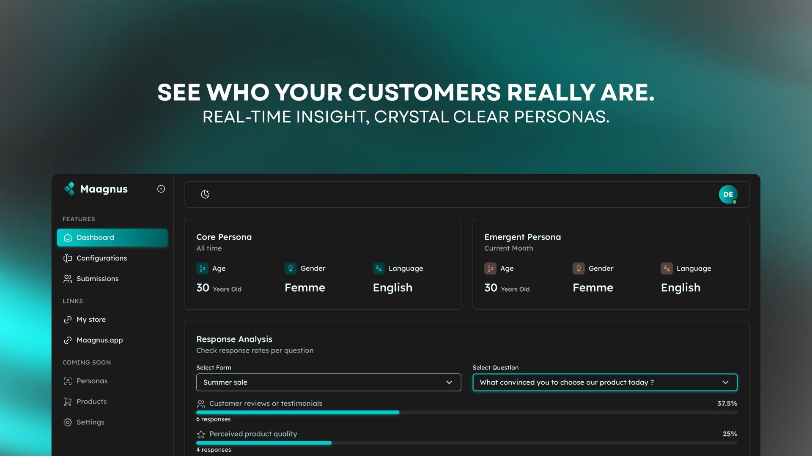Screen dimensions: 812x456
Task: Click the Core Persona Age icon
Action: tap(202, 269)
